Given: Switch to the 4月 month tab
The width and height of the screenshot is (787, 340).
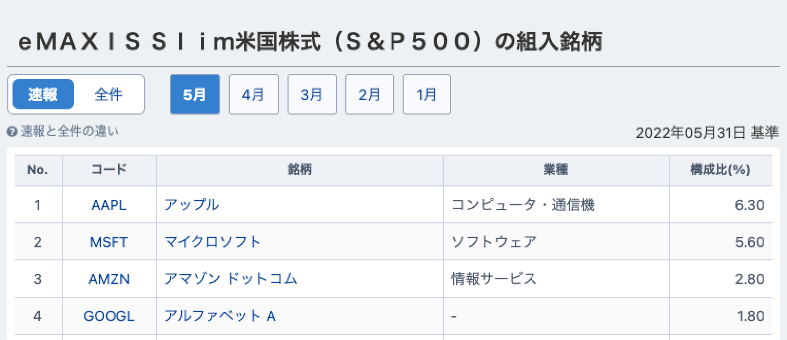Looking at the screenshot, I should [254, 94].
